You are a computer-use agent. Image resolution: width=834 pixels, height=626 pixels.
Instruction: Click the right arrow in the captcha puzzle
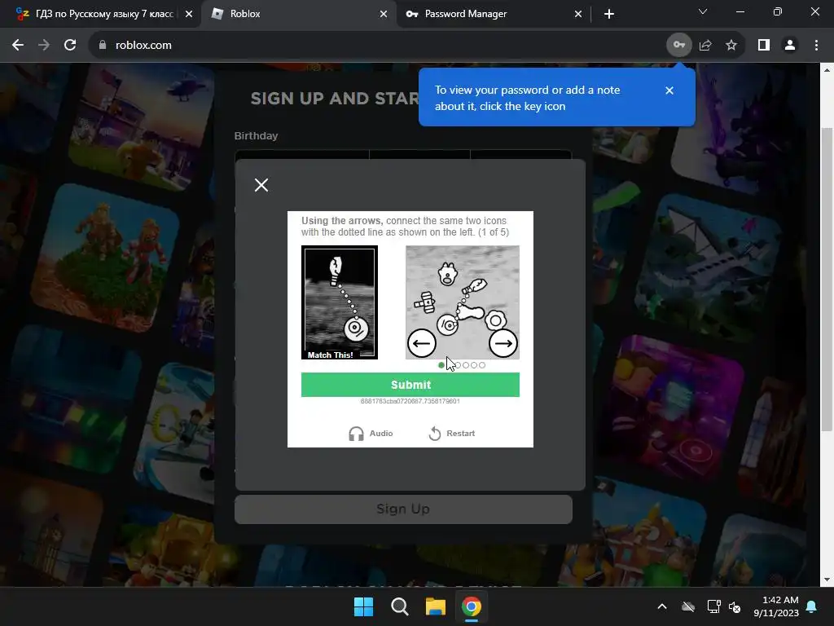coord(503,343)
